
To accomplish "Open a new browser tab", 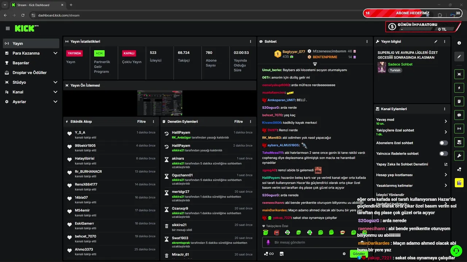I will point(71,5).
